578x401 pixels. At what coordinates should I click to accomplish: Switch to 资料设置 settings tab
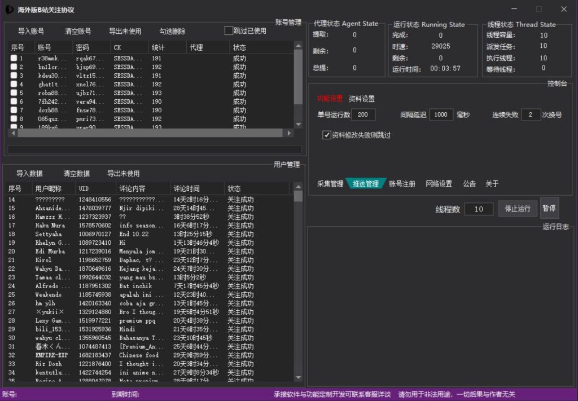[x=361, y=99]
